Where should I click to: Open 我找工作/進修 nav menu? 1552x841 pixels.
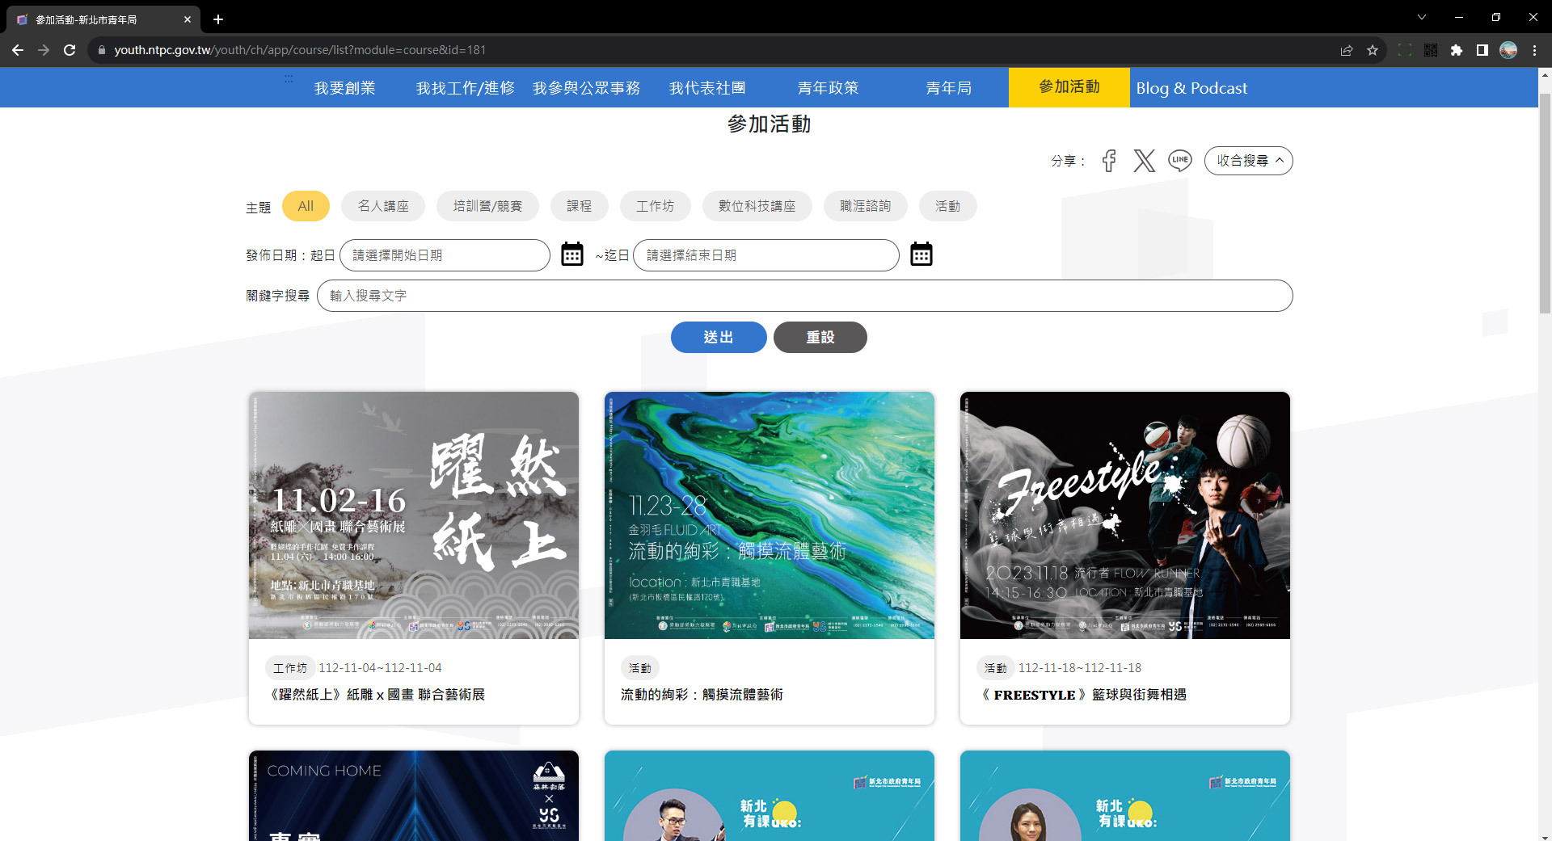tap(465, 88)
